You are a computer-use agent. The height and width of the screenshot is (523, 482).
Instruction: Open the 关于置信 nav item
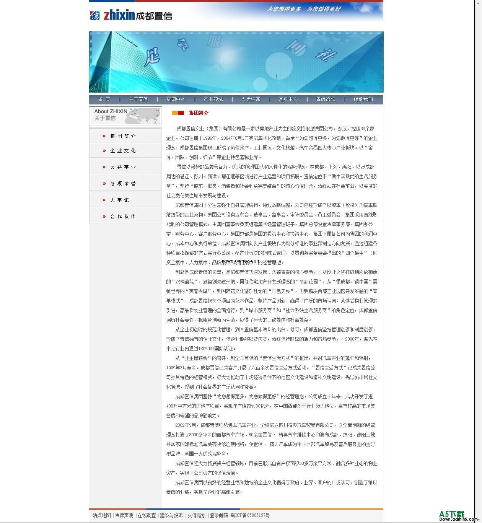138,99
